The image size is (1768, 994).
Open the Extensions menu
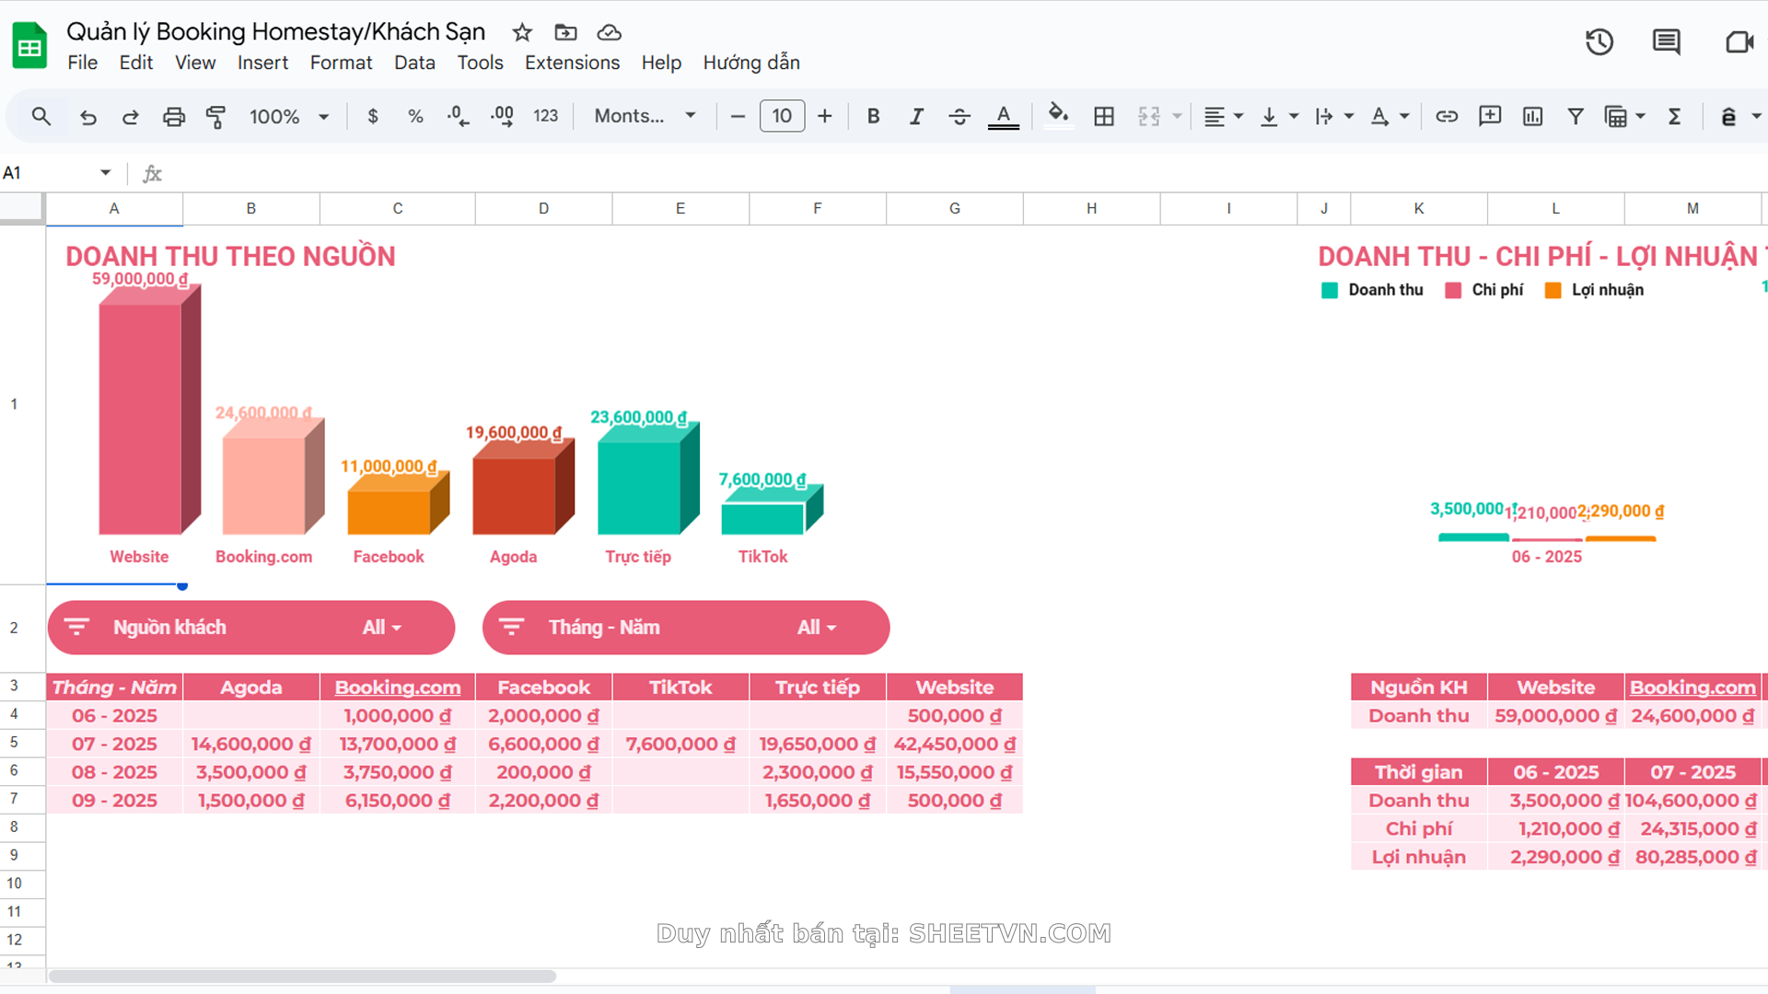[572, 63]
